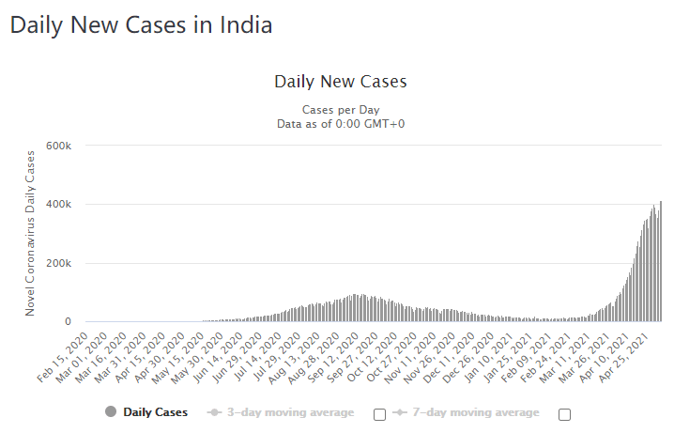
Task: Click the 600k y-axis label
Action: click(58, 146)
